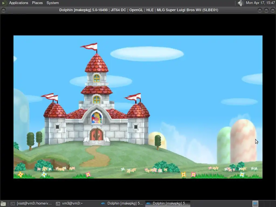Click the distro logo beside Applications
Viewport: 276px width, 207px height.
pos(4,3)
